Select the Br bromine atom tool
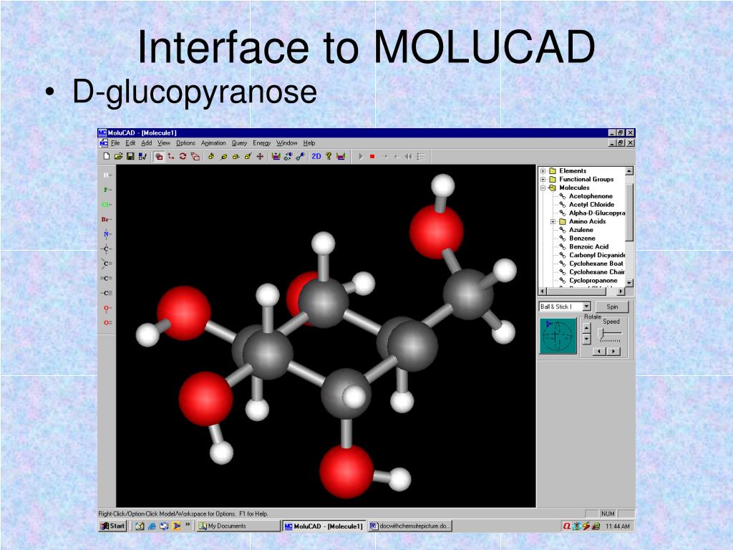Image resolution: width=733 pixels, height=550 pixels. pos(107,219)
